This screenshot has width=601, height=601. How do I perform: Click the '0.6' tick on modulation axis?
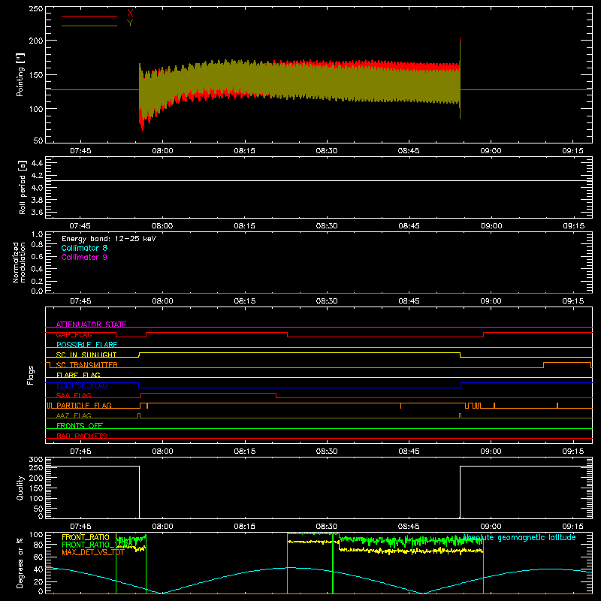(37, 256)
